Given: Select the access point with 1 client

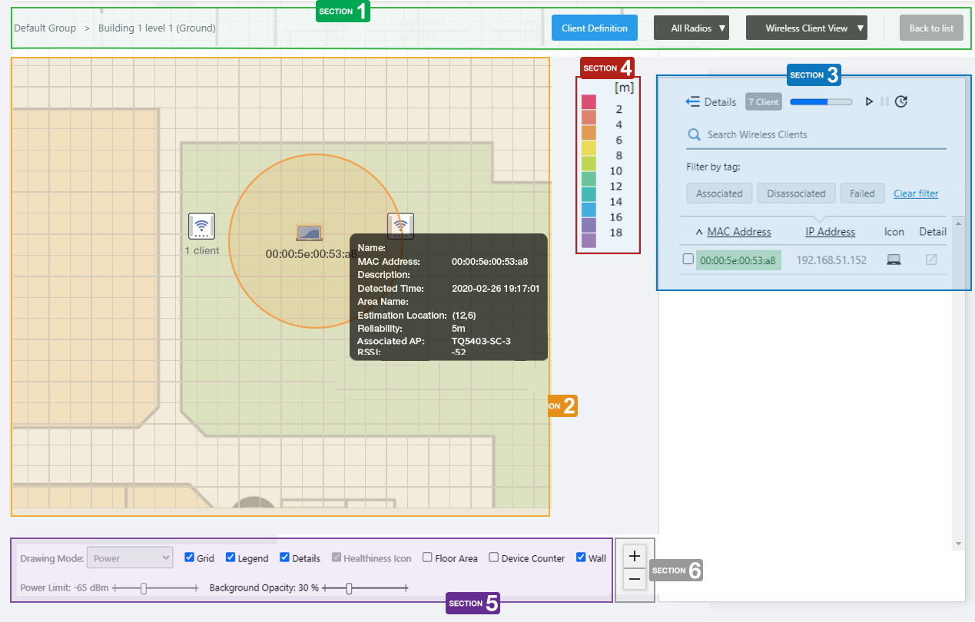Looking at the screenshot, I should pyautogui.click(x=201, y=226).
